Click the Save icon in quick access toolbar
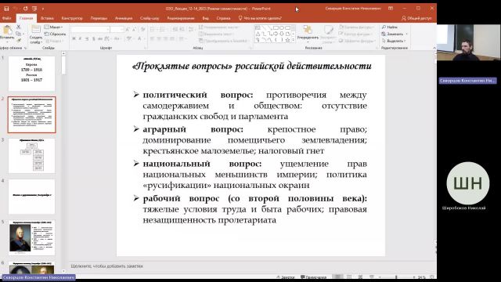Screen dimensions: 501x282 coord(6,9)
